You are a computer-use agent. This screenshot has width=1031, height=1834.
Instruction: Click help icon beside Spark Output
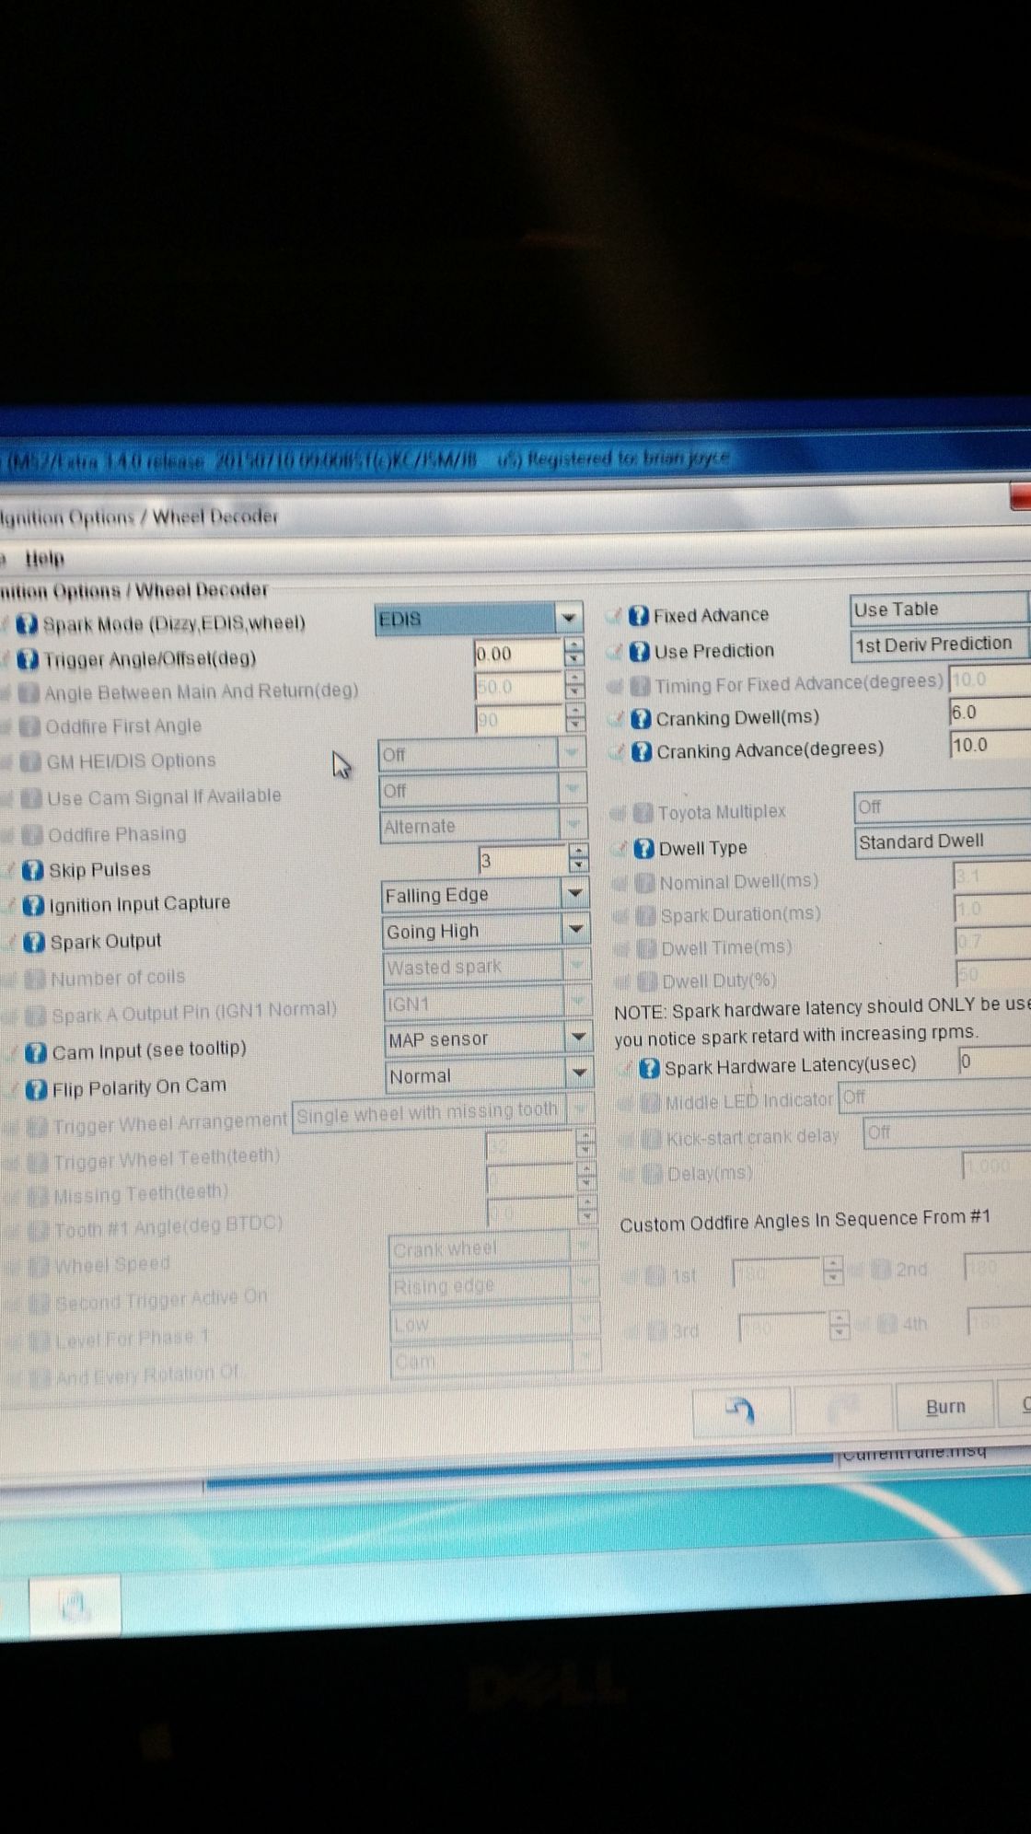coord(34,943)
